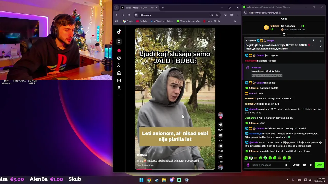Viewport: 328px width, 184px height.
Task: Follow creator via avatar plus icon
Action: tap(221, 117)
